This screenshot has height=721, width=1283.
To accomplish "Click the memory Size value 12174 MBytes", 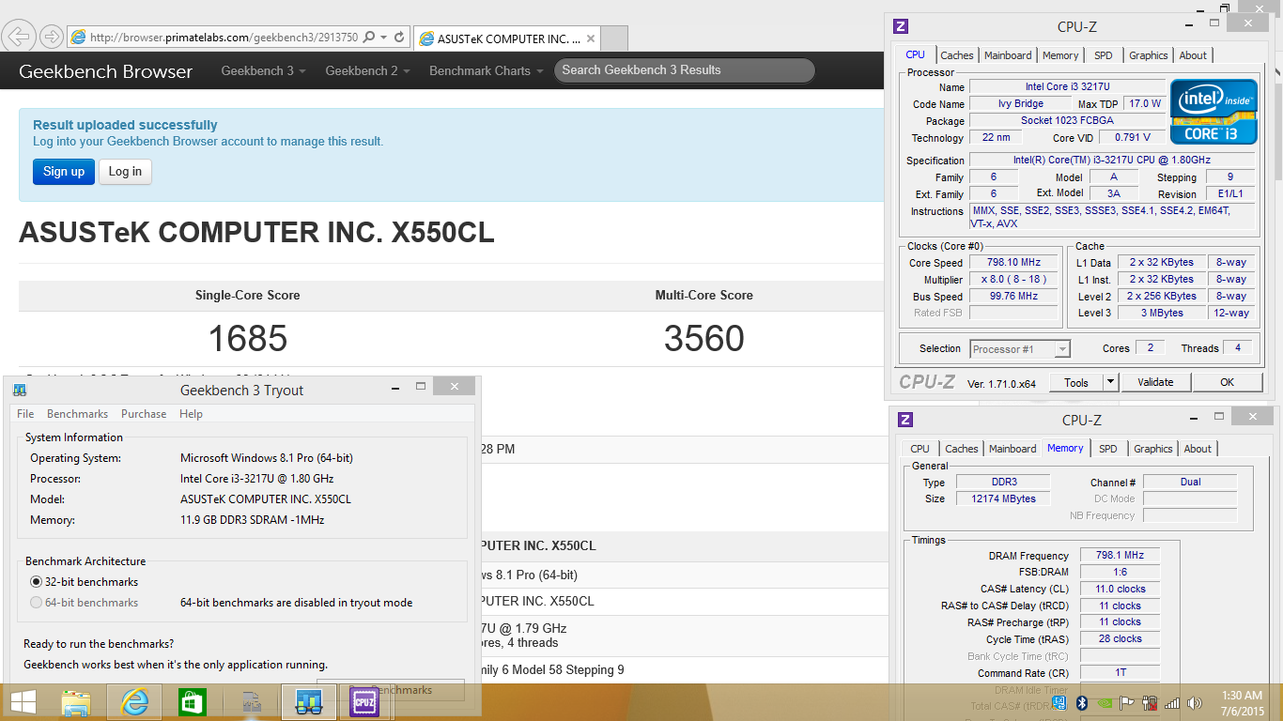I will coord(1003,499).
